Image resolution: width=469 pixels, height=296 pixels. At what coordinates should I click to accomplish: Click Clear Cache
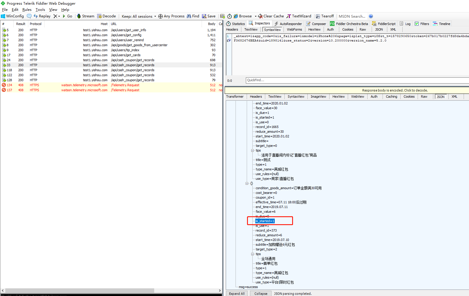(271, 16)
